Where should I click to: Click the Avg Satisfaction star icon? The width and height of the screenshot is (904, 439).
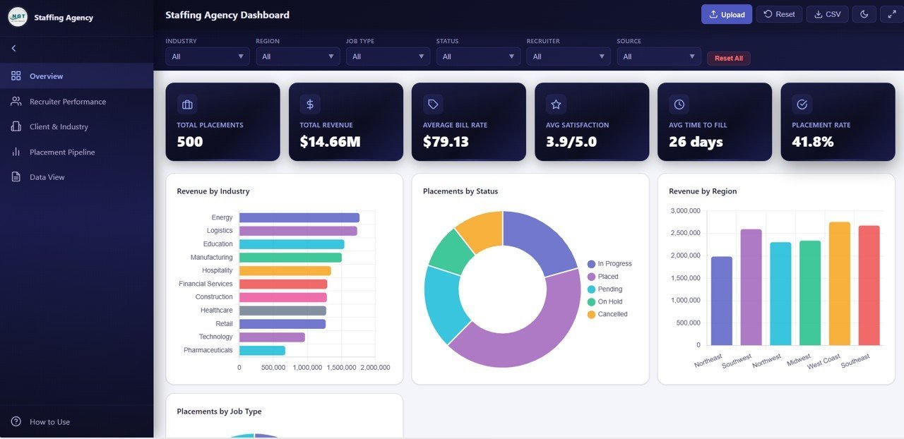click(555, 104)
